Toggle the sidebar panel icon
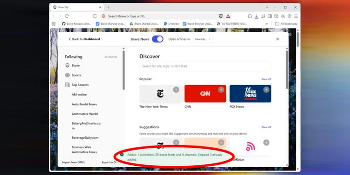This screenshot has height=175, width=350. coord(270,16)
